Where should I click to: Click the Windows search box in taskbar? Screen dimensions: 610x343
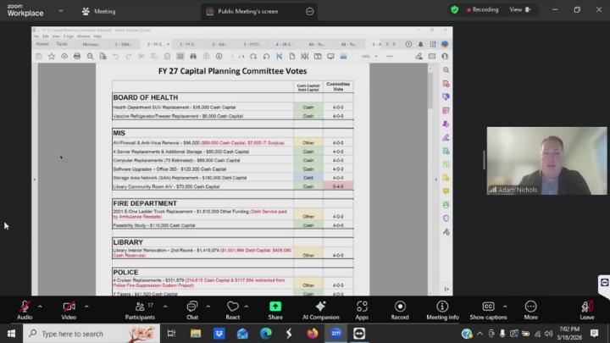click(x=91, y=334)
